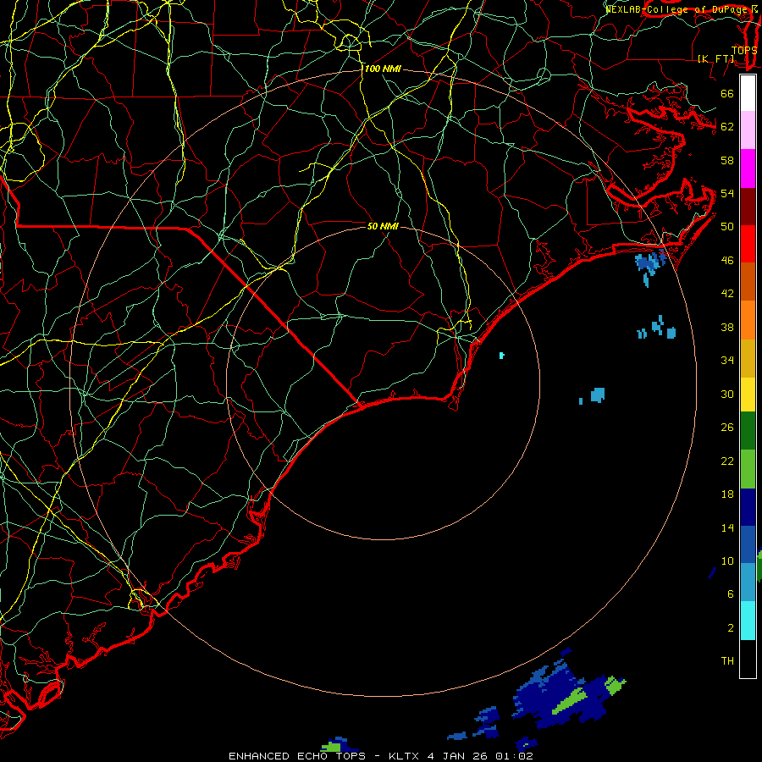Click the "30" legend value
Viewport: 762px width, 762px height.
pos(727,394)
